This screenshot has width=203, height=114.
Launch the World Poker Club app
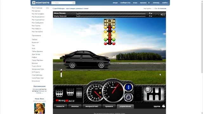tap(37, 78)
